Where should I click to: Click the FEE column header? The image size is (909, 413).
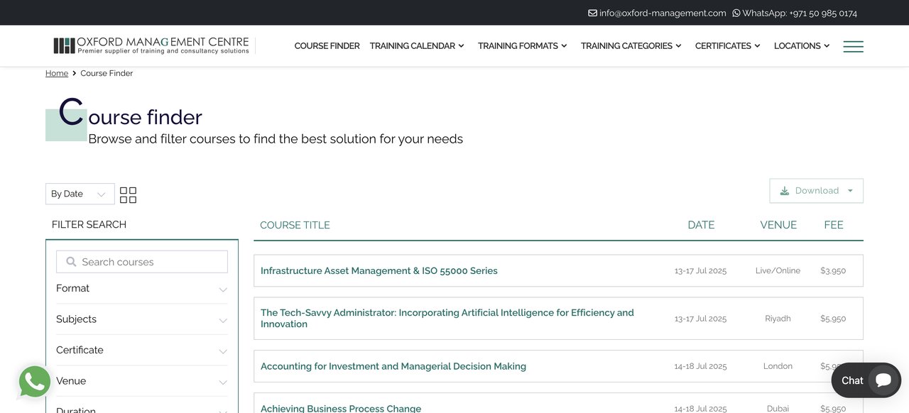point(834,225)
